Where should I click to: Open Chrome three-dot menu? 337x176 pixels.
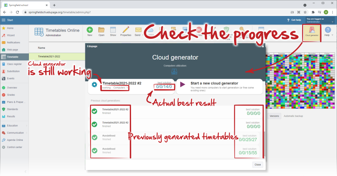pos(332,12)
